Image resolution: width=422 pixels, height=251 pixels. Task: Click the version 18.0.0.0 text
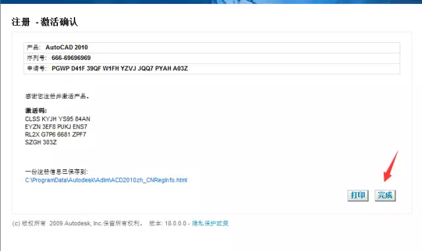pos(167,223)
